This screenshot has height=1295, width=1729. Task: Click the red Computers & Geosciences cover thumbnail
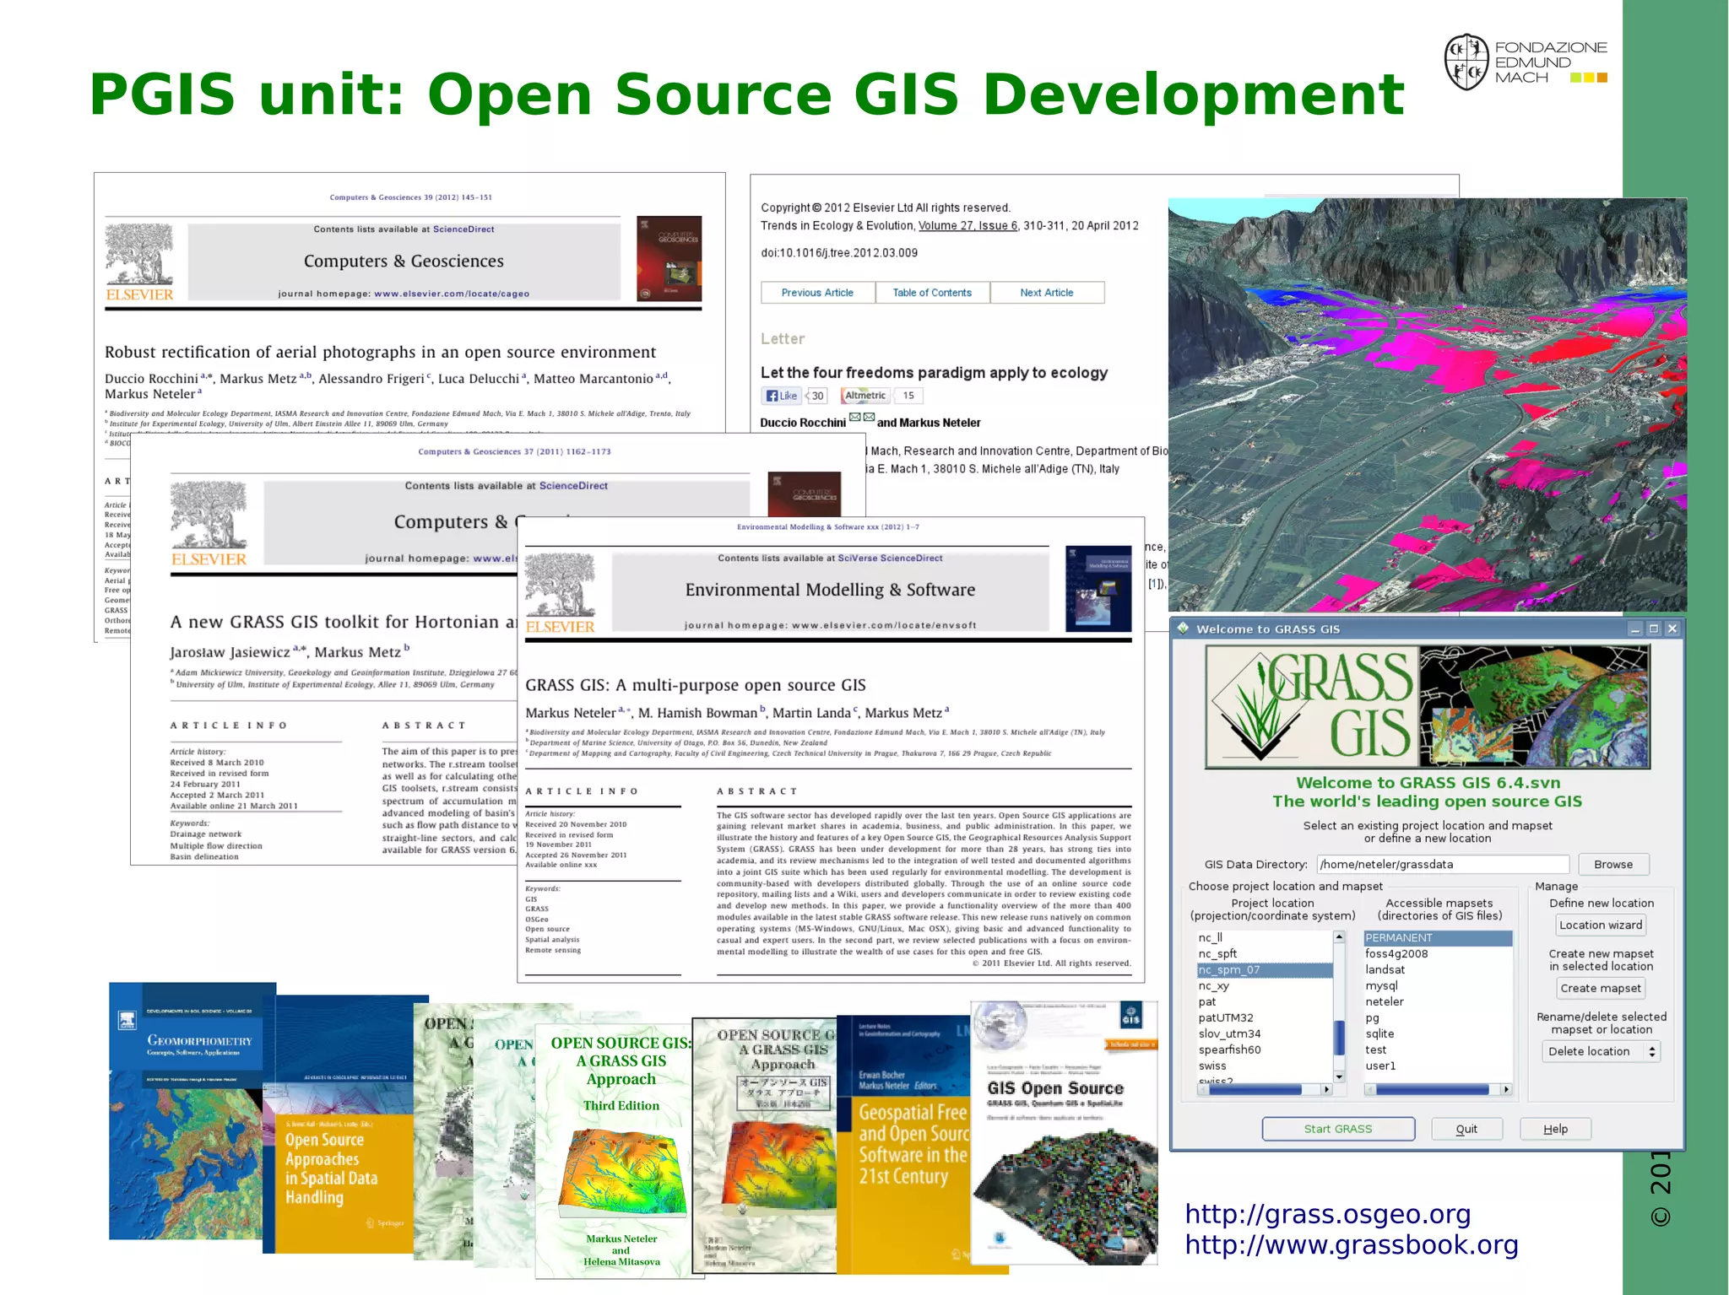(669, 259)
